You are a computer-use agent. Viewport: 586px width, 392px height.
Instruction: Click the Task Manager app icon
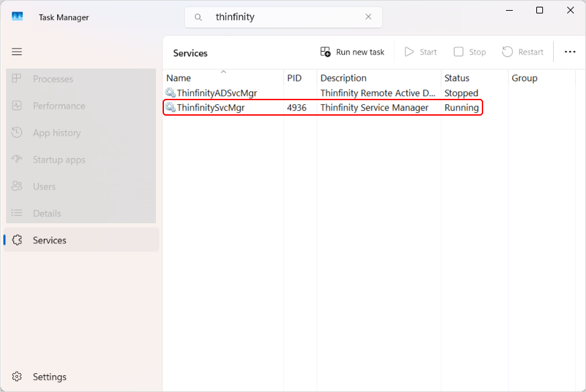[17, 17]
